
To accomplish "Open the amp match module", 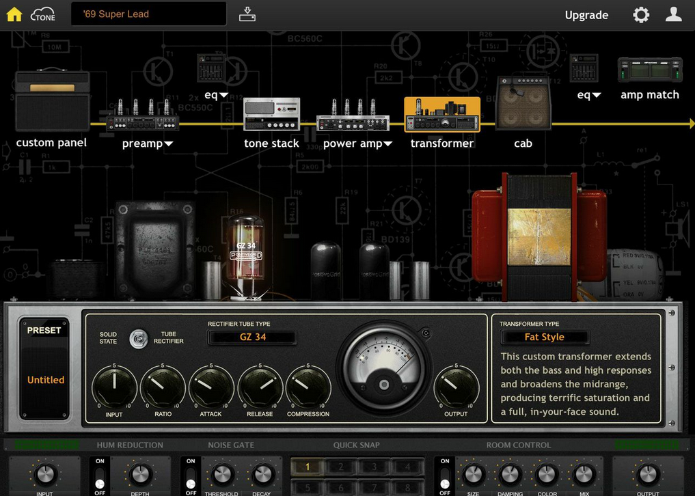I will (x=650, y=70).
